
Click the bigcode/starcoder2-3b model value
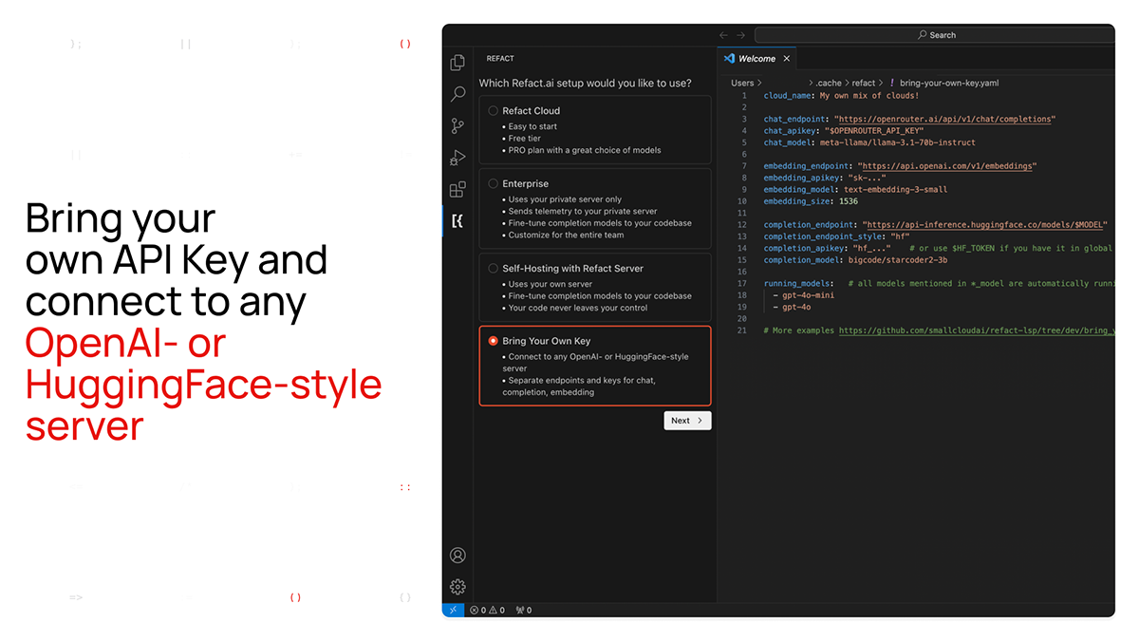click(x=897, y=260)
